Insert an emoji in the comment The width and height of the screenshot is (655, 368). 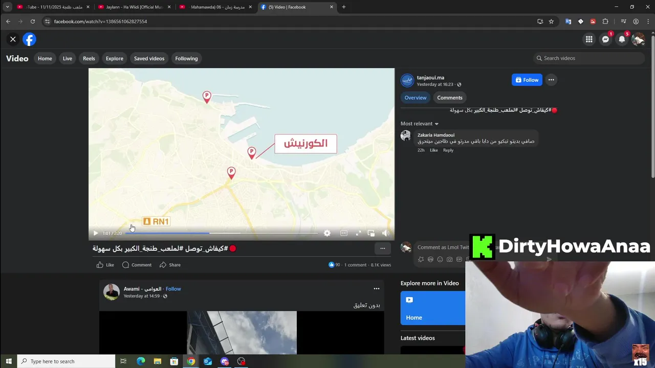[440, 259]
